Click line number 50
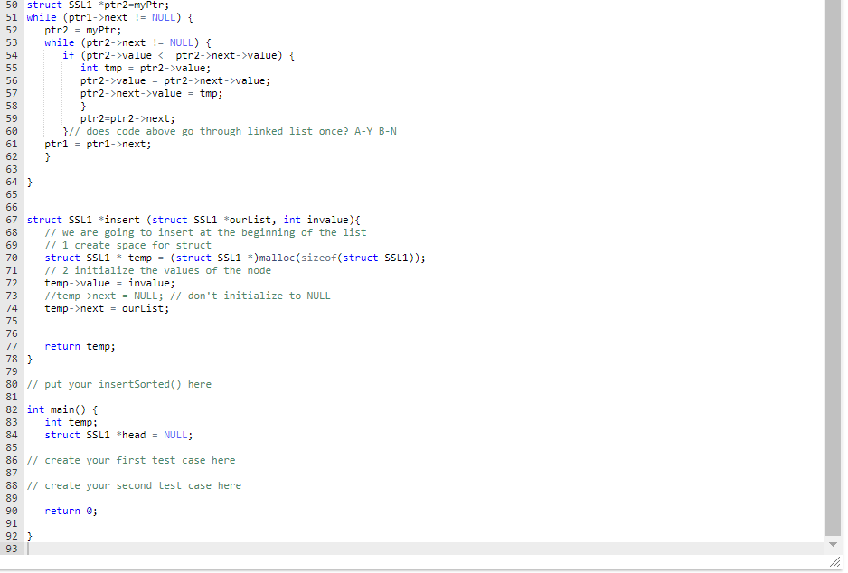Screen dimensions: 848x573 point(11,5)
